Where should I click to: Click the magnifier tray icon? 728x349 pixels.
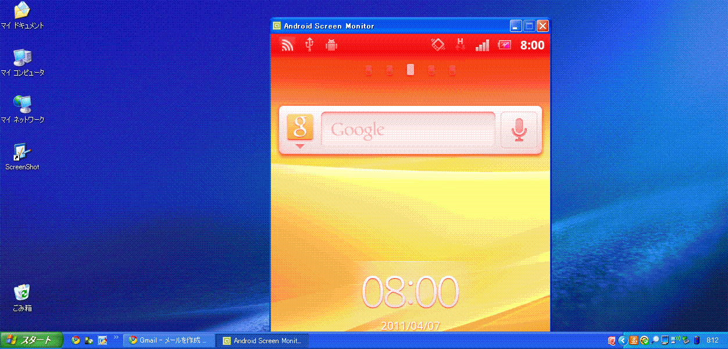[655, 341]
